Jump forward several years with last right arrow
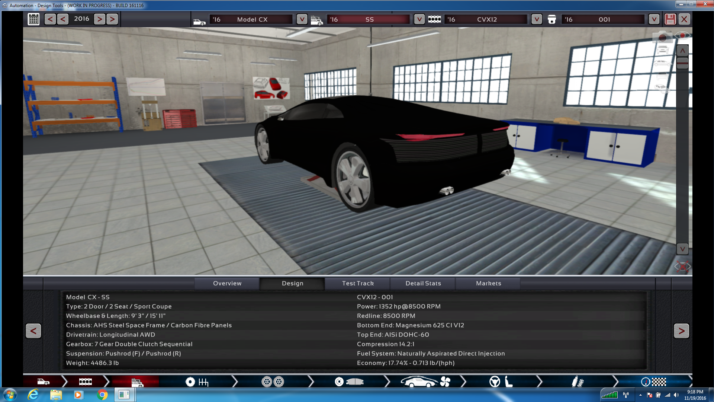Screen dimensions: 714x402 [112, 19]
